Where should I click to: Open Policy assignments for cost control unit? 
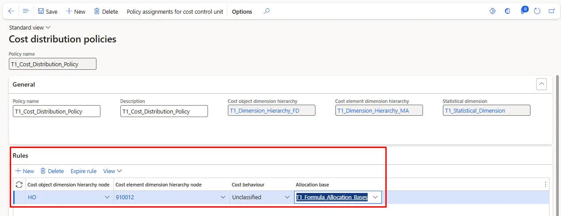point(175,11)
